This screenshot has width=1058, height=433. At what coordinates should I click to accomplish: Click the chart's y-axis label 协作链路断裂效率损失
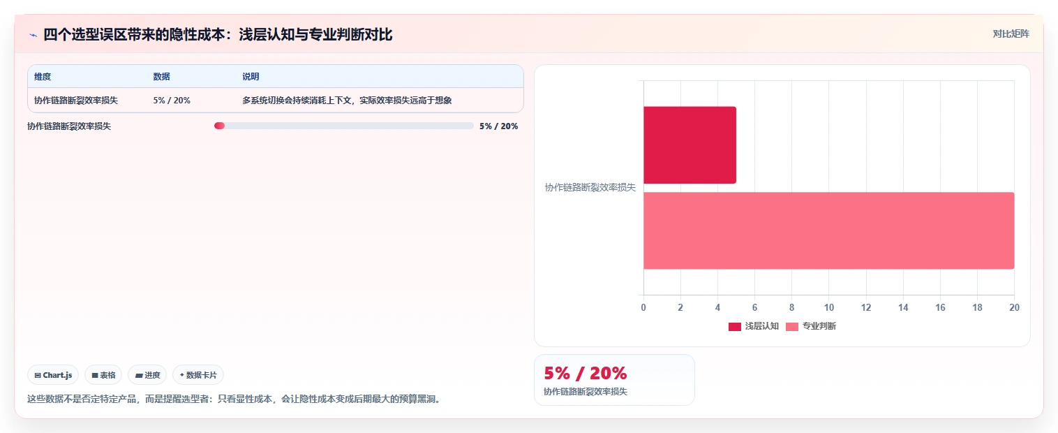590,187
